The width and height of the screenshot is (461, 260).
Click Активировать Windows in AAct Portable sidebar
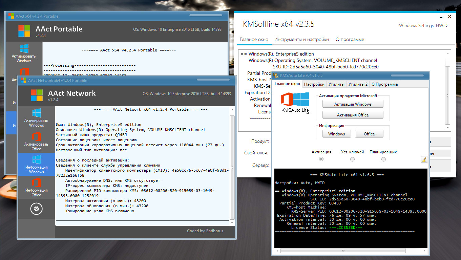coord(24,53)
